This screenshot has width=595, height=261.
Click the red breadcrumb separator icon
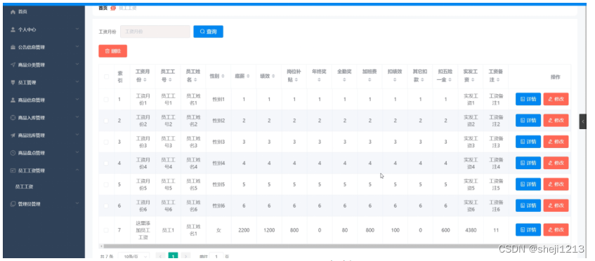coord(113,8)
